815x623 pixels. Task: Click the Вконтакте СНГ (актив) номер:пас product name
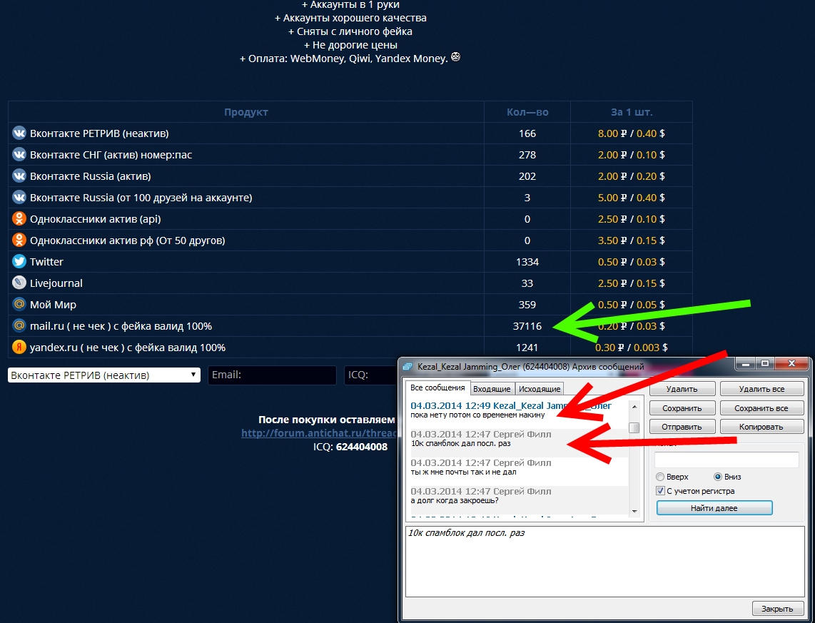111,155
